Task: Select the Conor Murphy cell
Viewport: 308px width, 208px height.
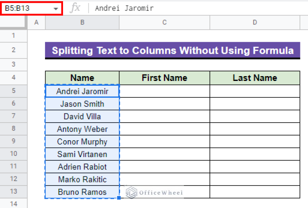Action: click(82, 141)
